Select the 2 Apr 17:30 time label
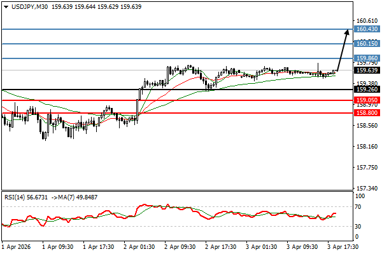The width and height of the screenshot is (382, 254). coord(221,245)
